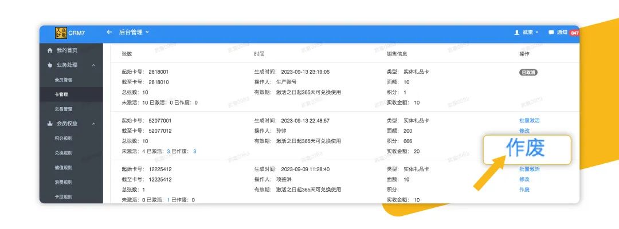Click 操作人 孙帅 text
This screenshot has height=229, width=619.
coord(270,131)
